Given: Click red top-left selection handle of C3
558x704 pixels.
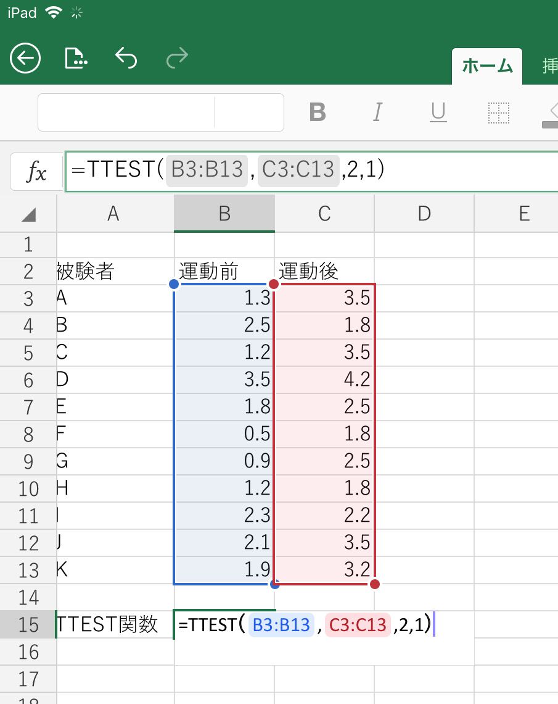Looking at the screenshot, I should [274, 283].
